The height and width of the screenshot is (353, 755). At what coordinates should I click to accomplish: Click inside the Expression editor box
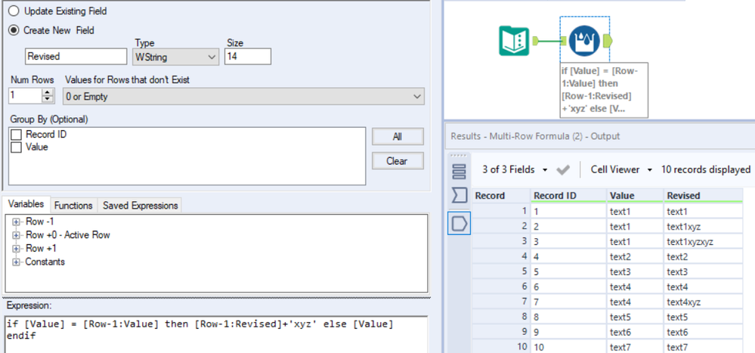[215, 334]
